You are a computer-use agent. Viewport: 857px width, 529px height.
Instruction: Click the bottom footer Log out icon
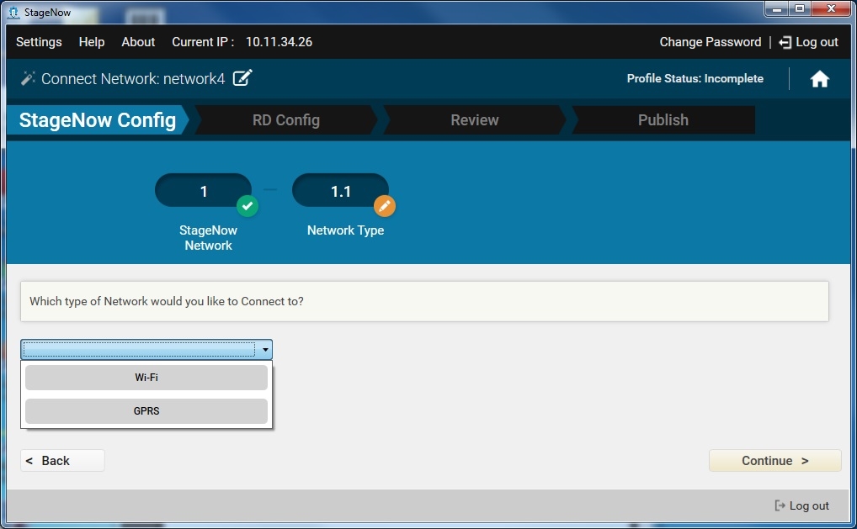(780, 505)
